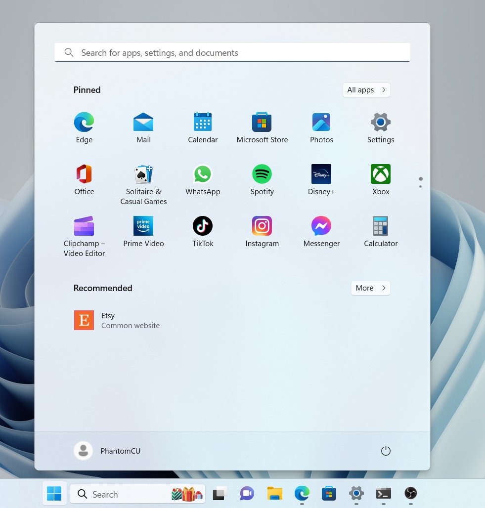
Task: Launch Mail from the pinned apps
Action: tap(143, 127)
